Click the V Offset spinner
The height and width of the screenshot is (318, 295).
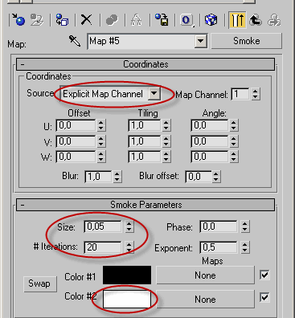point(101,141)
